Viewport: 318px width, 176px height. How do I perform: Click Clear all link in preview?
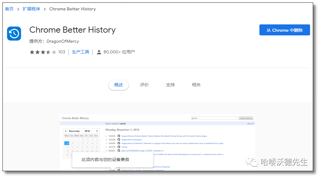pos(250,124)
